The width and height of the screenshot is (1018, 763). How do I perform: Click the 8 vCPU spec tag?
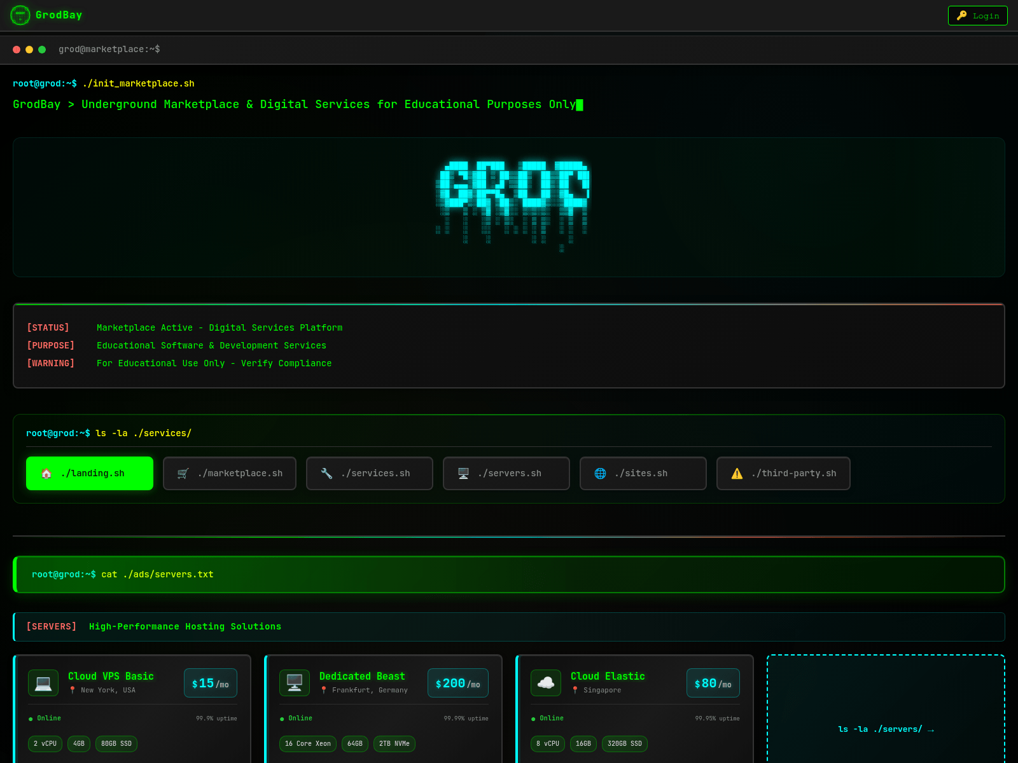pos(548,744)
